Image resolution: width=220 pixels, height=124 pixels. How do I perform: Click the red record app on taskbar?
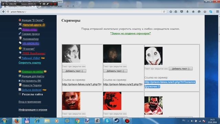click(x=127, y=121)
